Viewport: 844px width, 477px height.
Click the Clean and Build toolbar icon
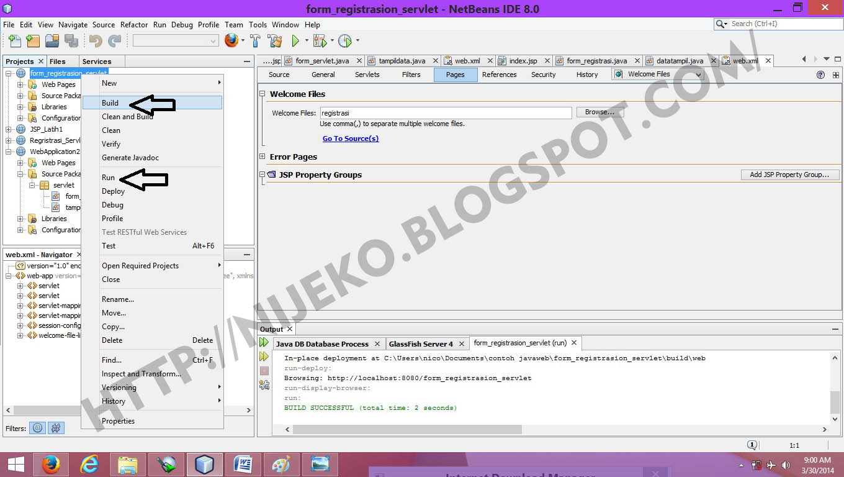275,40
